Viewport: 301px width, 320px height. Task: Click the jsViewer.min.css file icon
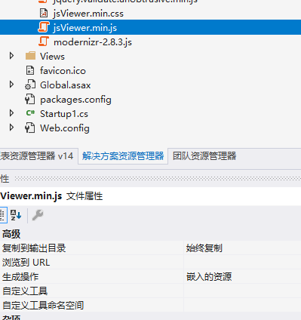(x=44, y=13)
